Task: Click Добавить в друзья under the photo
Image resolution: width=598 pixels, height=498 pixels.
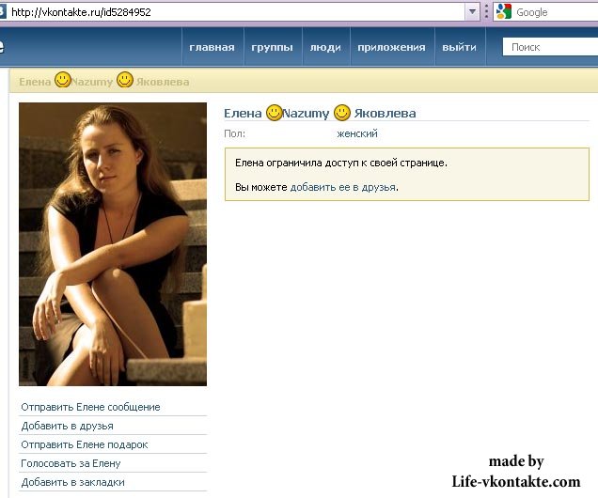Action: click(x=67, y=426)
